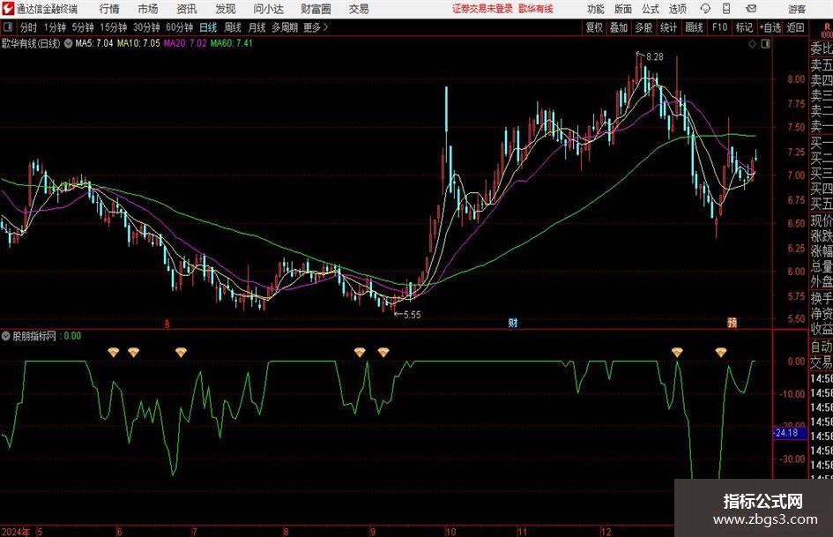833x537 pixels.
Task: Open the customer service headset icon
Action: pos(705,9)
